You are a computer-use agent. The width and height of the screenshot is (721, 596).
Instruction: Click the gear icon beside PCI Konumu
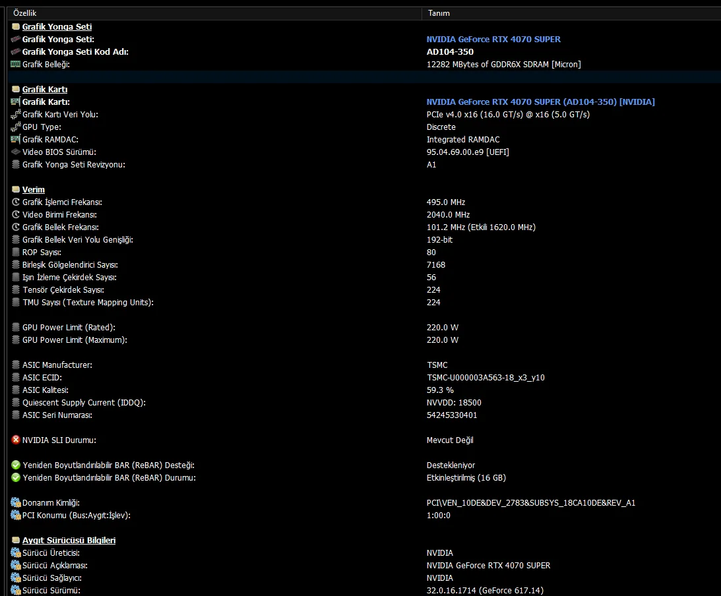(x=16, y=515)
